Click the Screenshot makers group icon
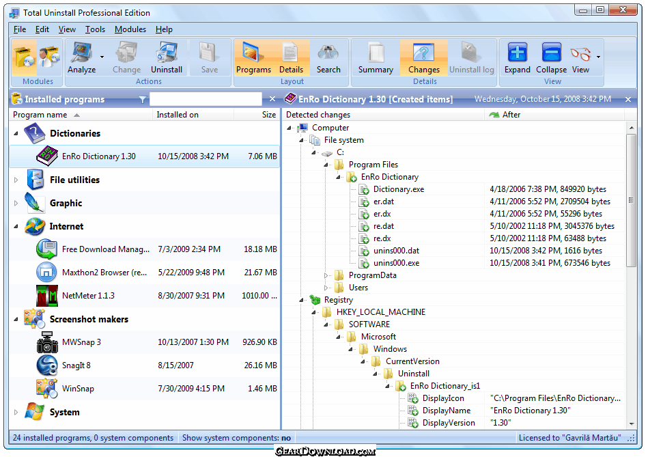 tap(34, 319)
